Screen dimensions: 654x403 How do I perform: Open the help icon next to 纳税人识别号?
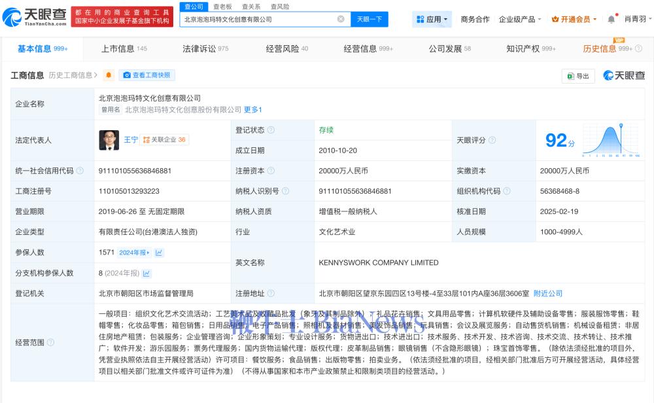(x=285, y=191)
